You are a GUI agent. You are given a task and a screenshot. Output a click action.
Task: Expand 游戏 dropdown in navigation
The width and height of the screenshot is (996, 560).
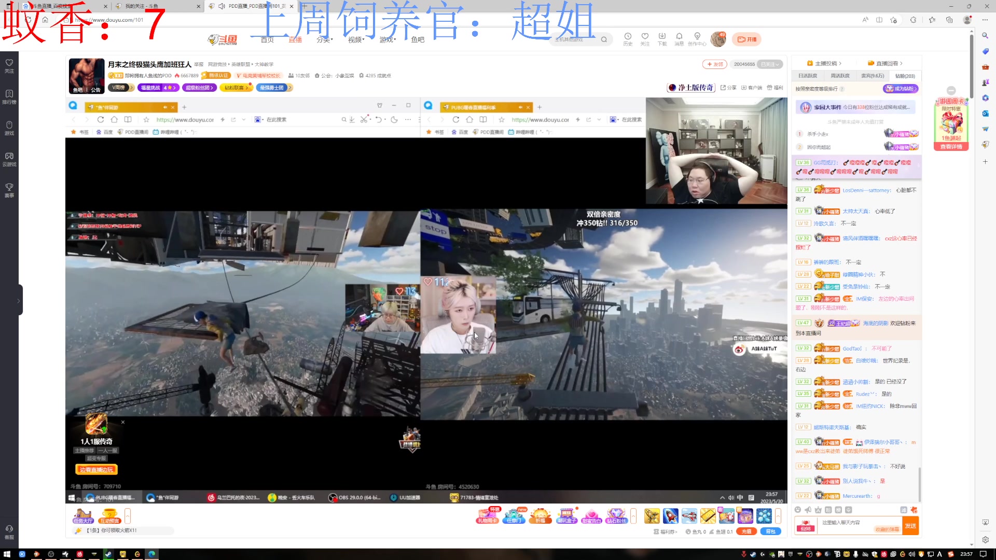coord(388,40)
